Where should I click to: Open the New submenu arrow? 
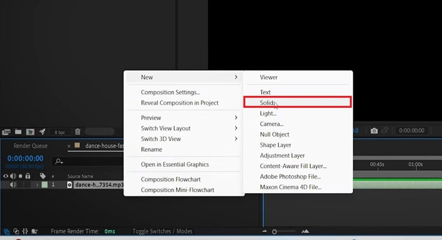(x=236, y=77)
